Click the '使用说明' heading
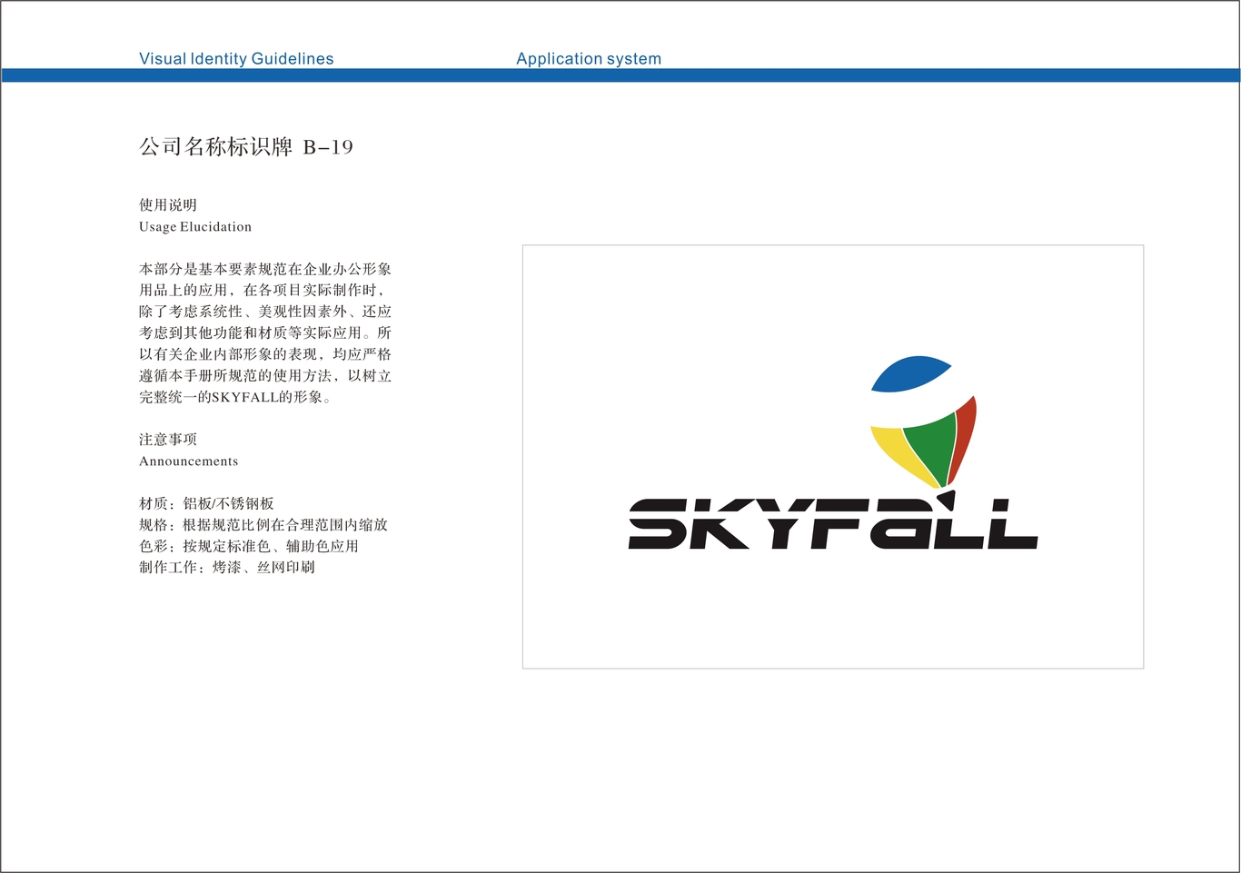This screenshot has height=873, width=1241. pos(168,205)
